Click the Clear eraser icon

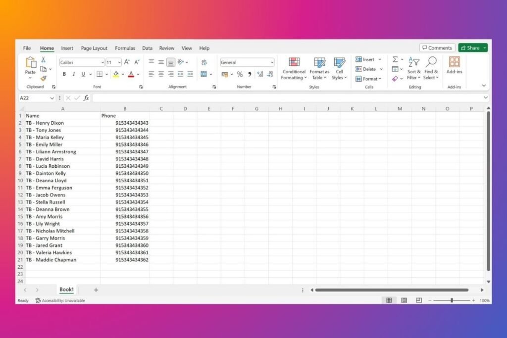(395, 79)
